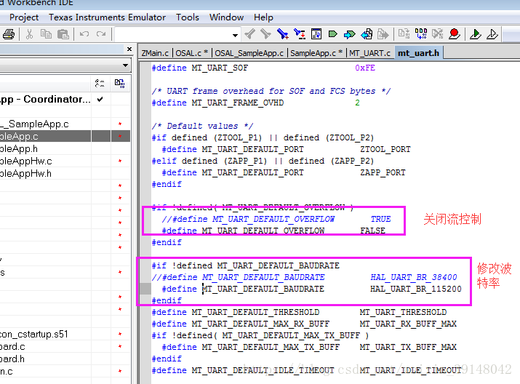
Task: Close the workspace panel
Action: (x=129, y=49)
